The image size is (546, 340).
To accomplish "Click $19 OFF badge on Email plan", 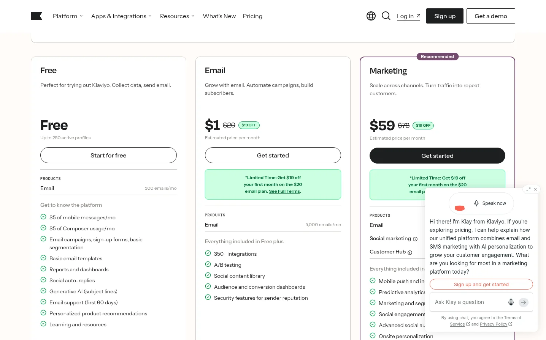I will pos(249,125).
